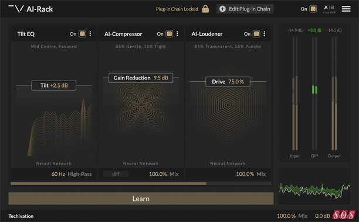Click the green waveform history display
This screenshot has width=359, height=222.
[314, 187]
